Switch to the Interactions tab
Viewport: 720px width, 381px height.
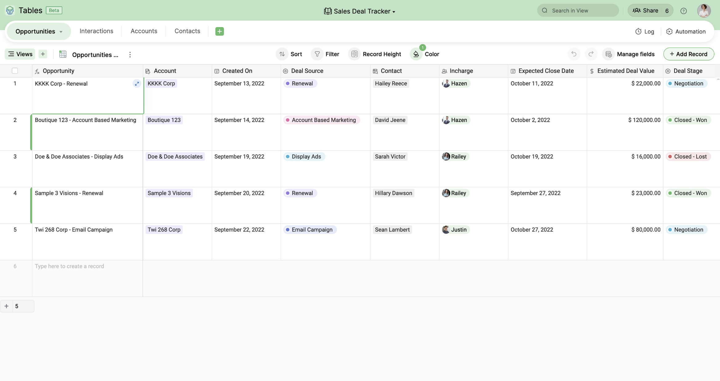(96, 31)
